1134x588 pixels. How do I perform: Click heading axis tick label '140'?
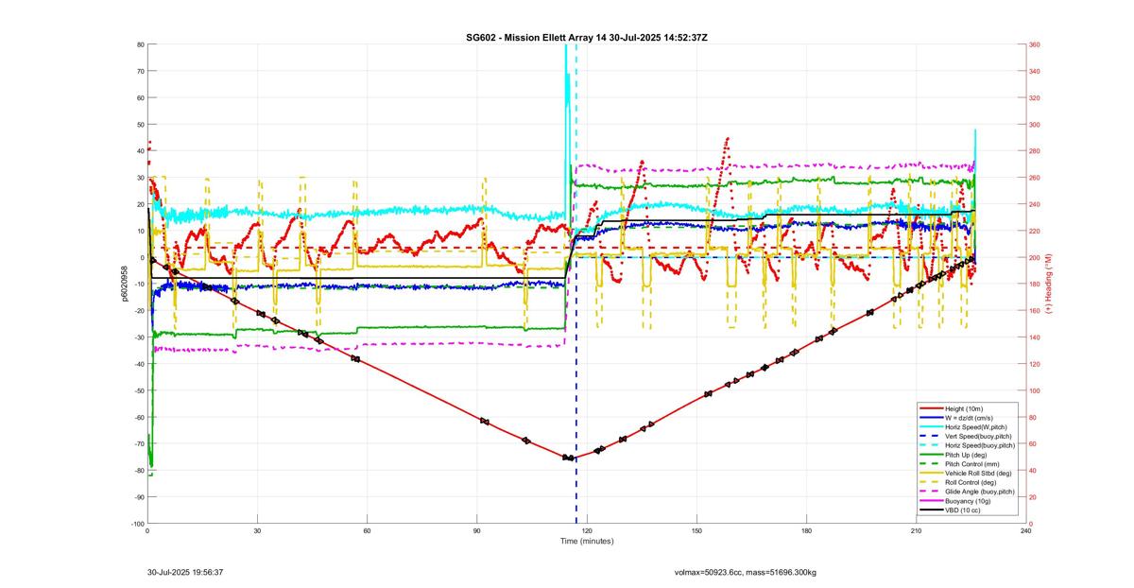coord(1035,337)
